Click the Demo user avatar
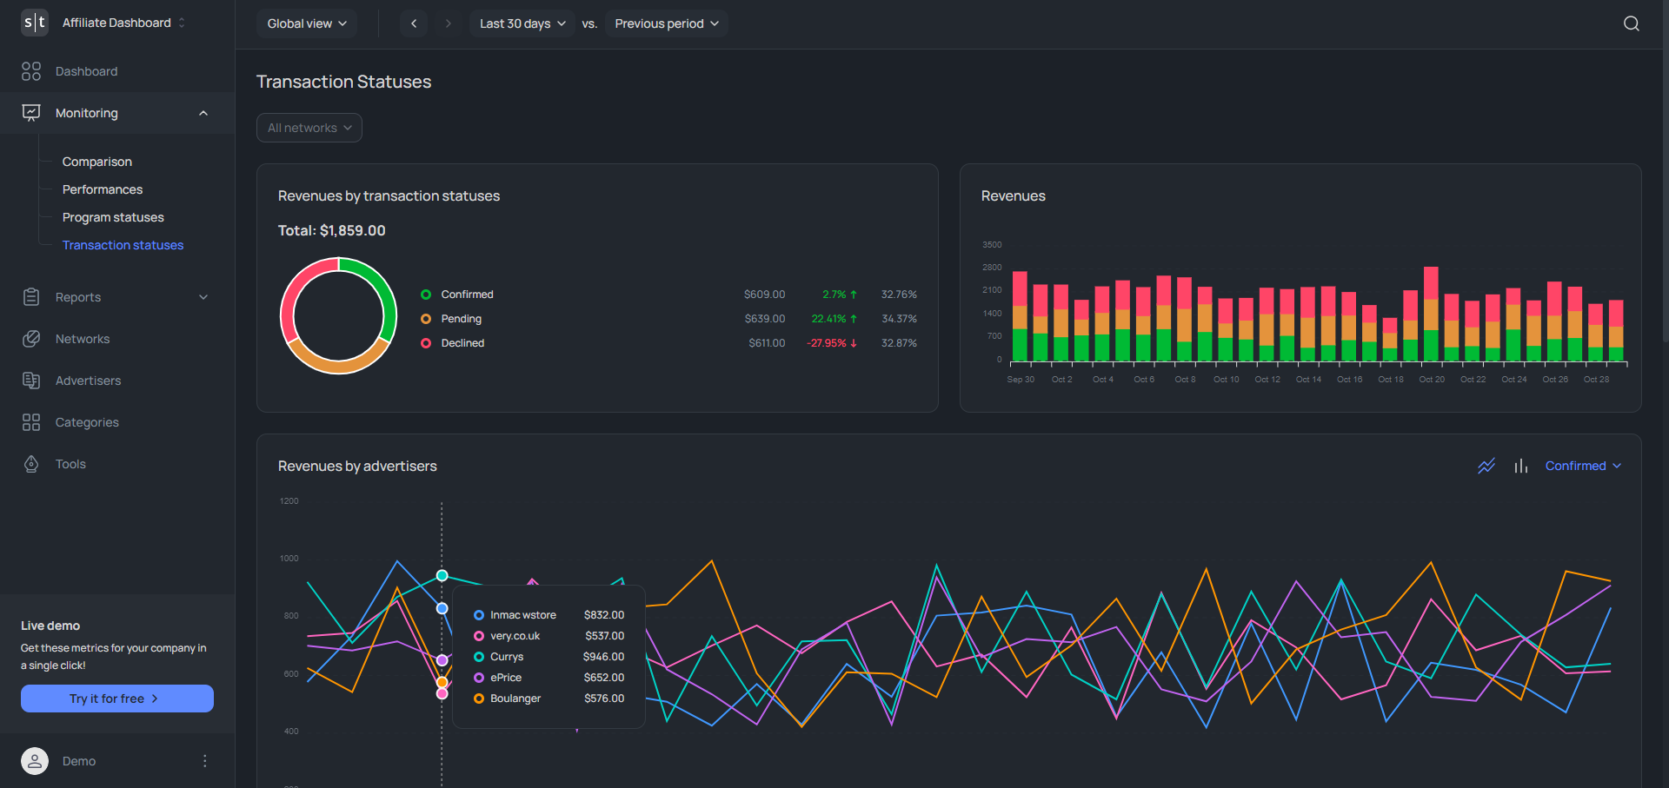 tap(35, 761)
